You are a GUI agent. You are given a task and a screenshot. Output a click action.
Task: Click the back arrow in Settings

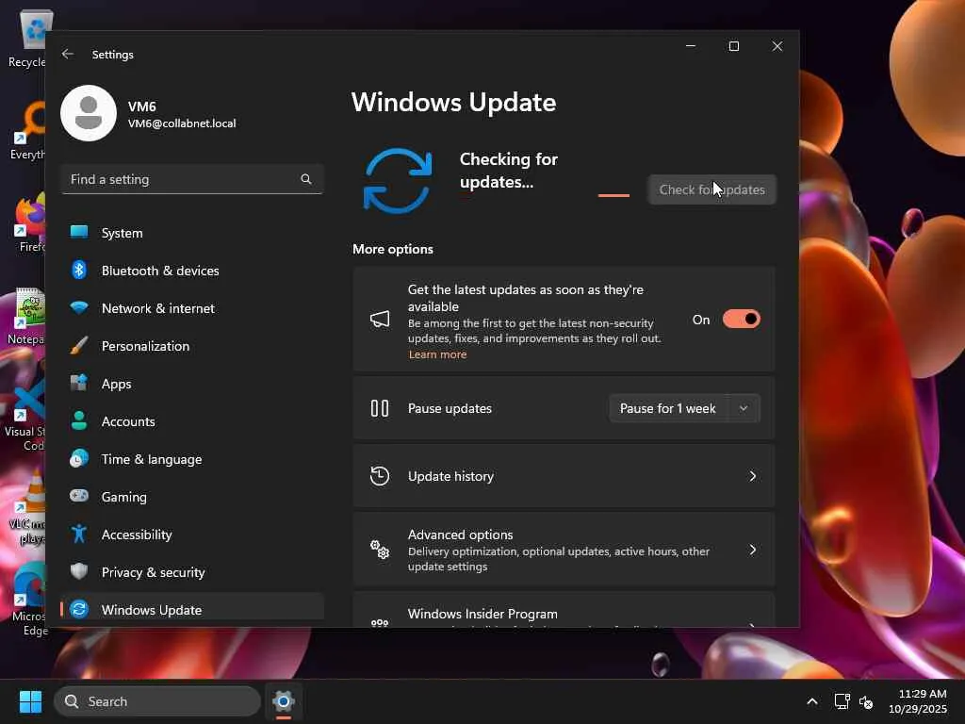[68, 54]
